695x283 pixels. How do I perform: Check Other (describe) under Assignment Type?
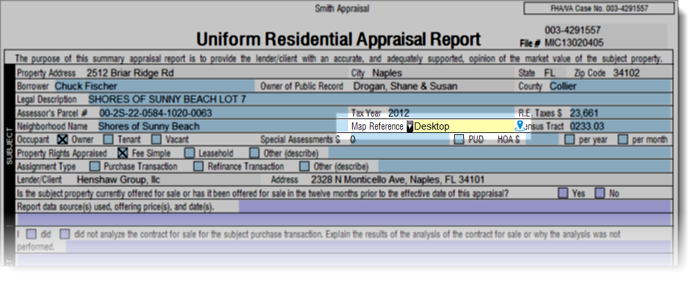click(304, 167)
